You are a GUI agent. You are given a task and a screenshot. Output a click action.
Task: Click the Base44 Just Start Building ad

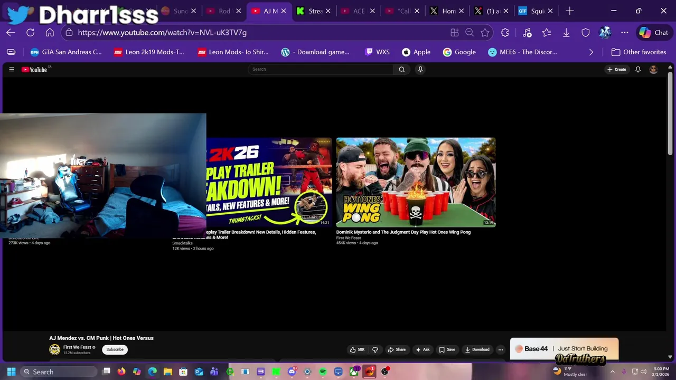click(x=564, y=349)
